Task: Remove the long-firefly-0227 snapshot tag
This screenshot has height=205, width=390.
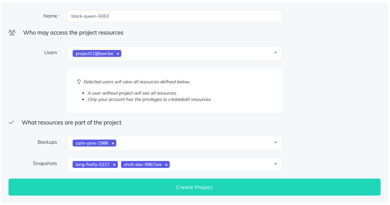Action: pyautogui.click(x=114, y=165)
